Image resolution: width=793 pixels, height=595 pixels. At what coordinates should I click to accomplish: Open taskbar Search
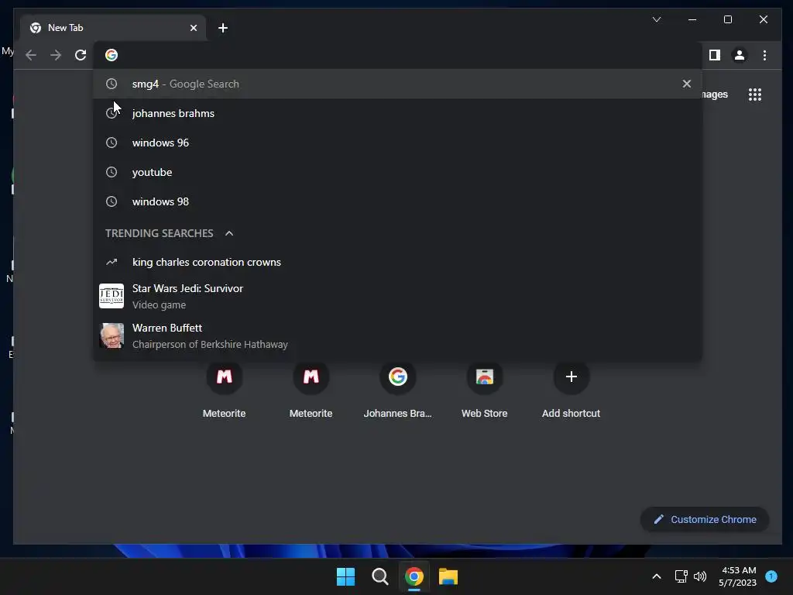click(379, 576)
